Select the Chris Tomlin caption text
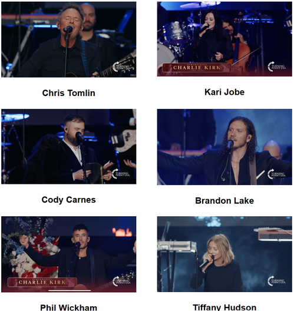This screenshot has width=294, height=311. 69,93
